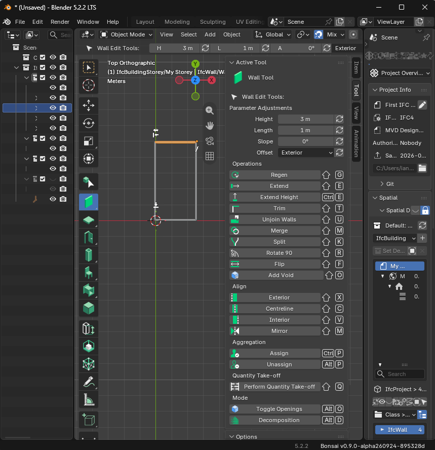The image size is (435, 450).
Task: Select the Measure tool icon
Action: (89, 399)
